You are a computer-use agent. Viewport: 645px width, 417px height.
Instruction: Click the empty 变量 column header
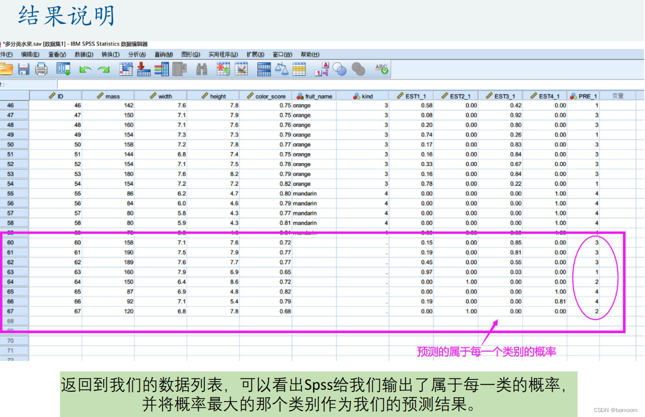click(x=618, y=96)
